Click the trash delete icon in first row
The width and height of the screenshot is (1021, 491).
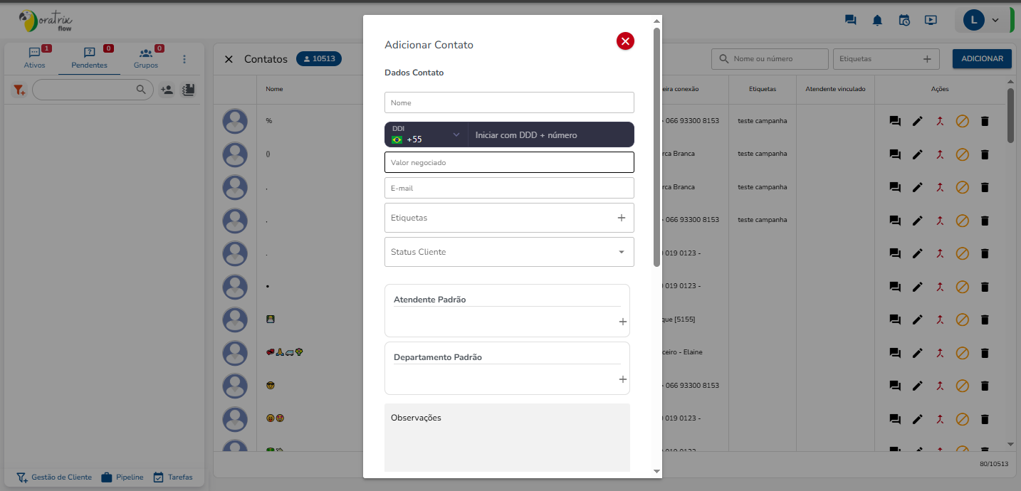(985, 121)
